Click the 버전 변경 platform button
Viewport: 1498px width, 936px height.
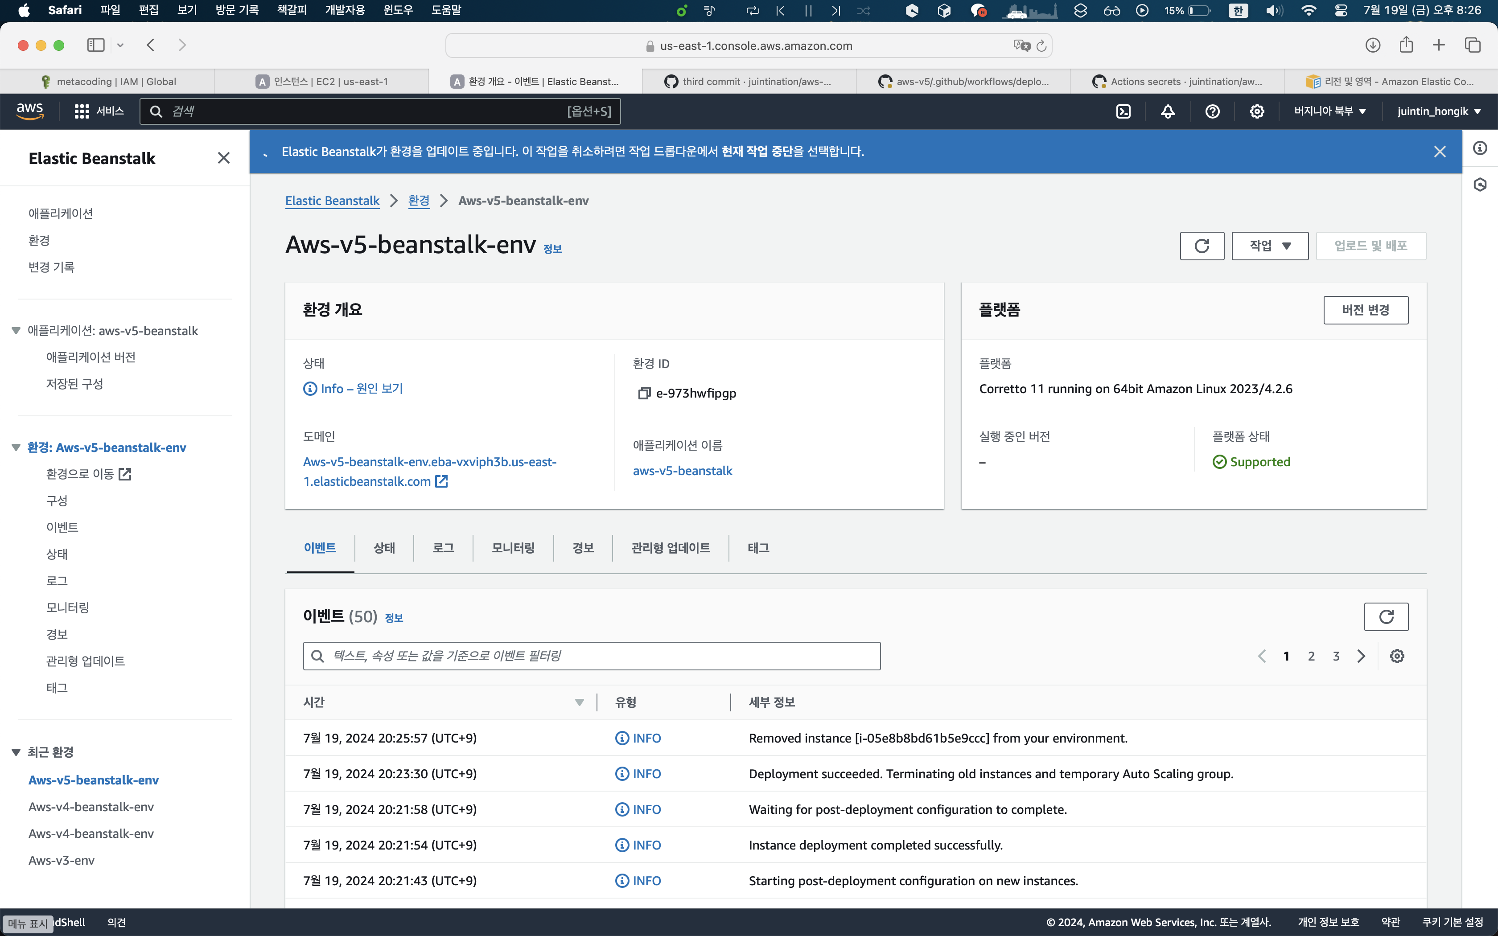coord(1365,310)
